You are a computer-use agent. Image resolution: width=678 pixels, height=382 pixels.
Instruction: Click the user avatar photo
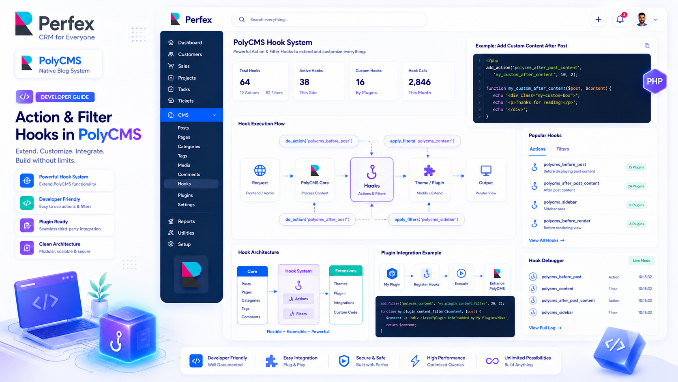[x=642, y=19]
